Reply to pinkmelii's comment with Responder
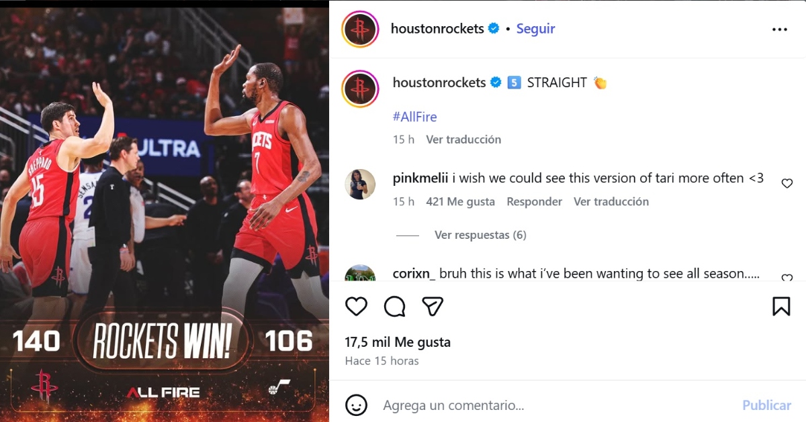This screenshot has height=422, width=806. point(534,201)
